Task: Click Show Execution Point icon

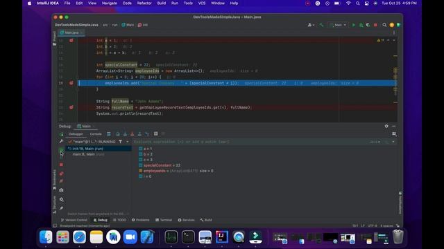Action: 109,133
